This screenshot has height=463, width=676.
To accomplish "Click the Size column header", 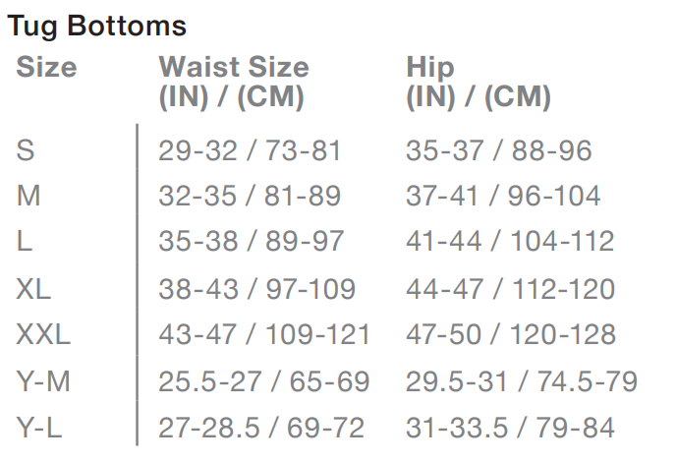I will [x=46, y=68].
